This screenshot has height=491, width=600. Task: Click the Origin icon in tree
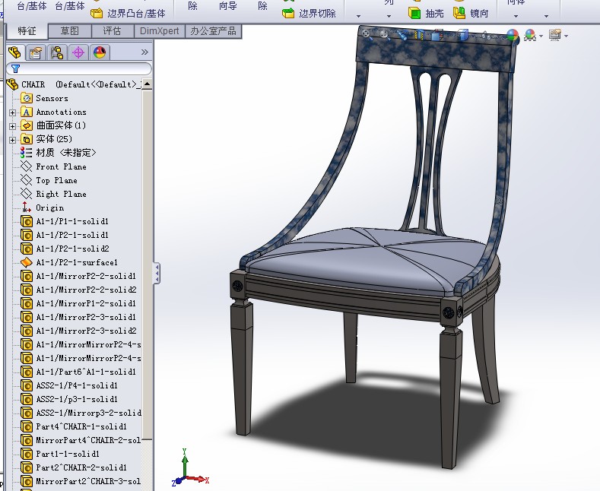(27, 207)
